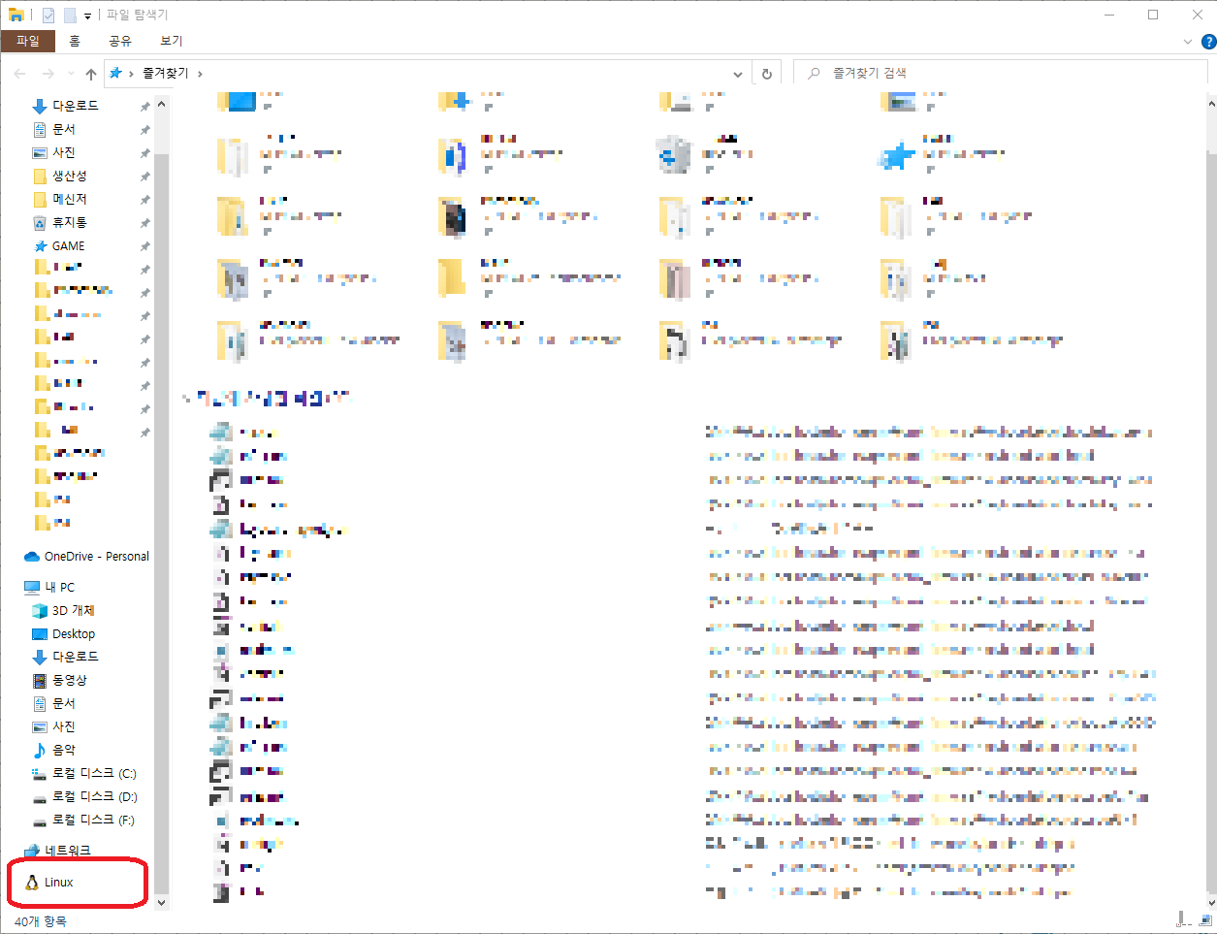Image resolution: width=1217 pixels, height=934 pixels.
Task: Click the pin icon next to 생산성
Action: pos(145,177)
